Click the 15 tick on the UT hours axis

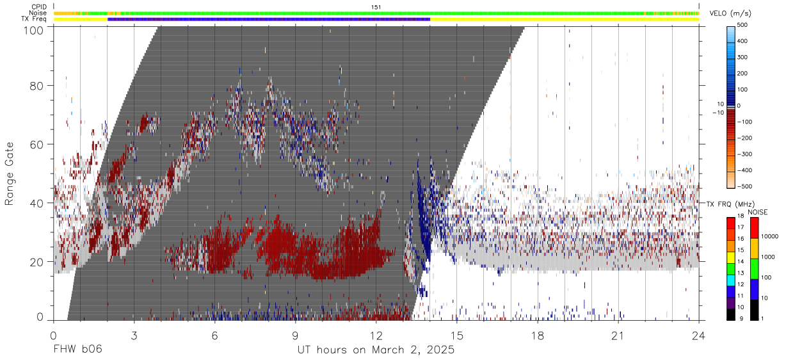pyautogui.click(x=456, y=335)
